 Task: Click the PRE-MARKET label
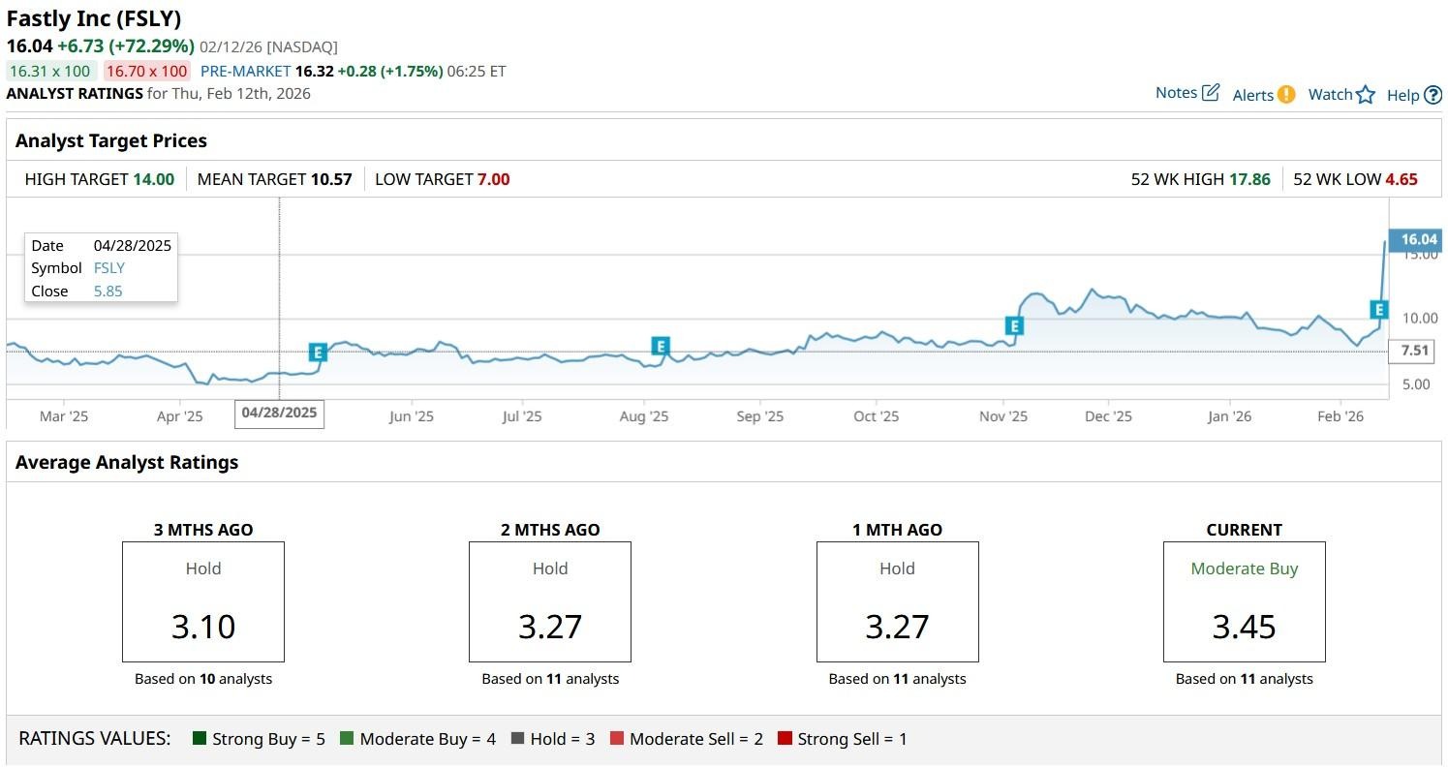246,71
